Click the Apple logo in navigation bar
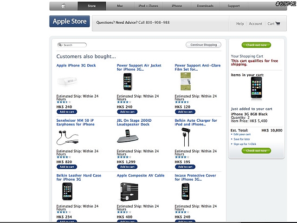This screenshot has width=297, height=223. click(64, 6)
